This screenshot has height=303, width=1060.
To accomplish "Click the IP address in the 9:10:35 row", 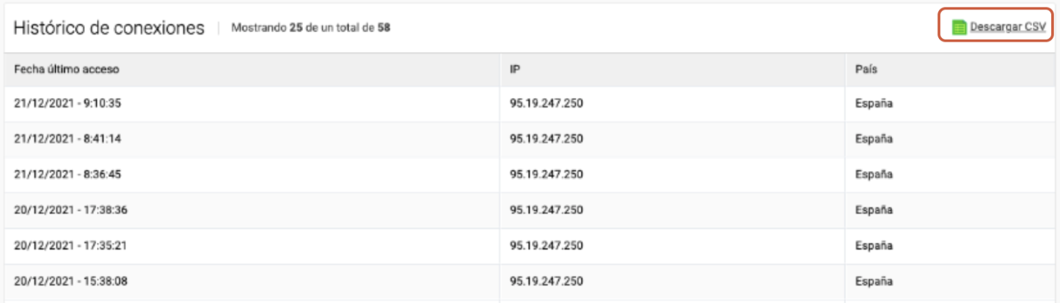I will tap(547, 104).
